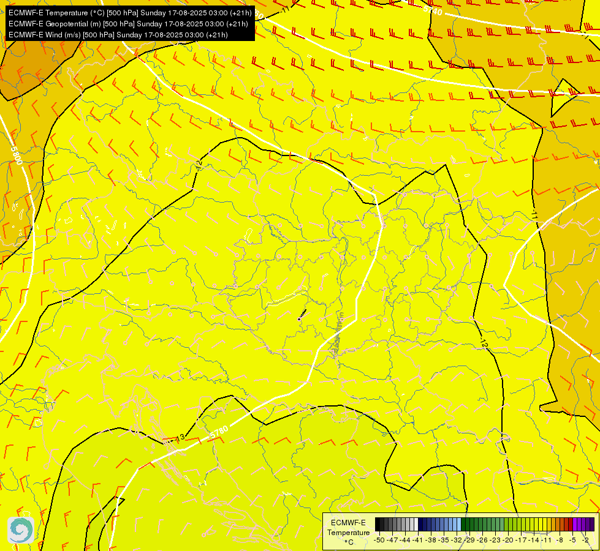Click the -29 value on the temperature scale
This screenshot has height=551, width=600.
pyautogui.click(x=469, y=541)
